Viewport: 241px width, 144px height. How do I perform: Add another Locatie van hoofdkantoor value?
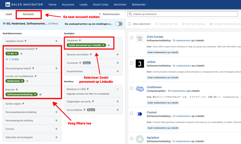27,81
